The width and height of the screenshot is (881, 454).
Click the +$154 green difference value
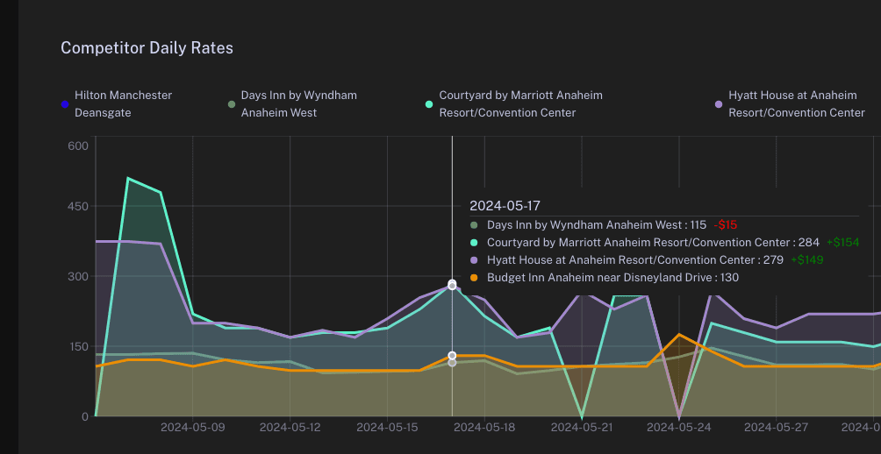pos(842,243)
